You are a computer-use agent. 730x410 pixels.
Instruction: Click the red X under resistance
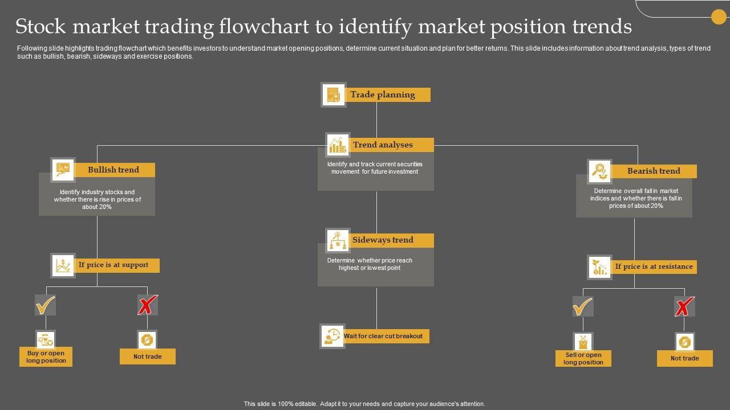[684, 307]
